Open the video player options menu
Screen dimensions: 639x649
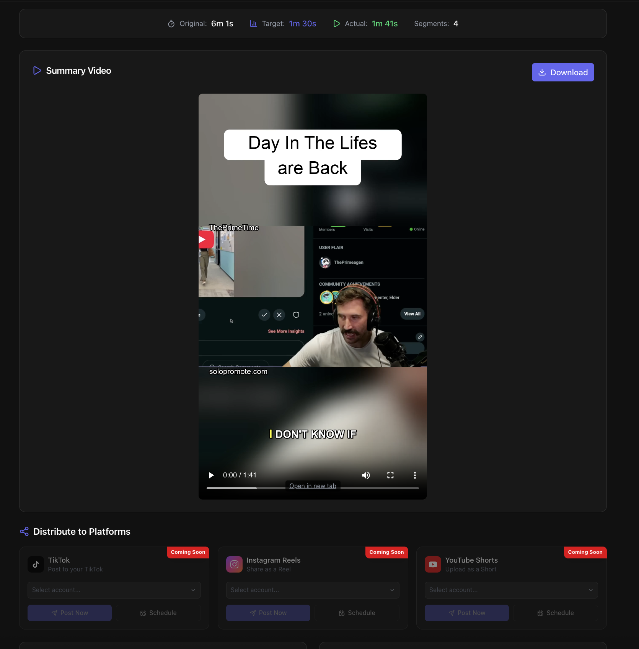(415, 475)
